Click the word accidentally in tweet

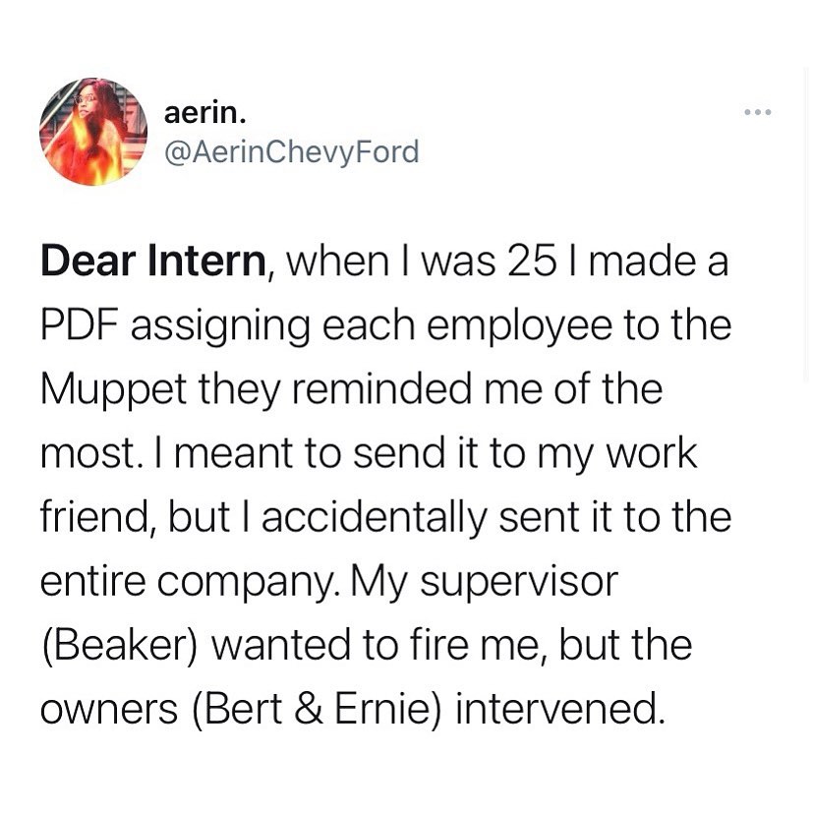coord(375,518)
